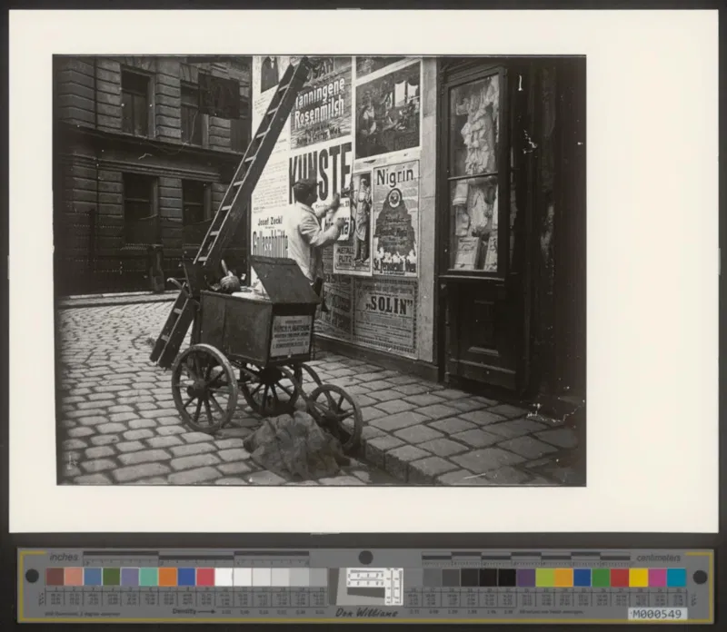This screenshot has width=727, height=632.
Task: Click the maroon brown swatch on color card
Action: click(x=55, y=577)
